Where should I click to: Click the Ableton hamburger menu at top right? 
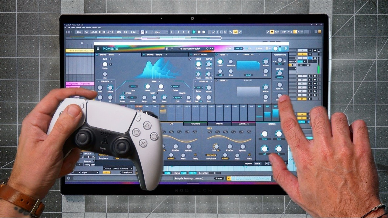click(x=319, y=32)
